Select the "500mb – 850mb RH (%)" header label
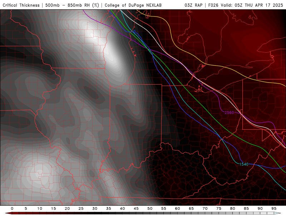 [x=72, y=5]
